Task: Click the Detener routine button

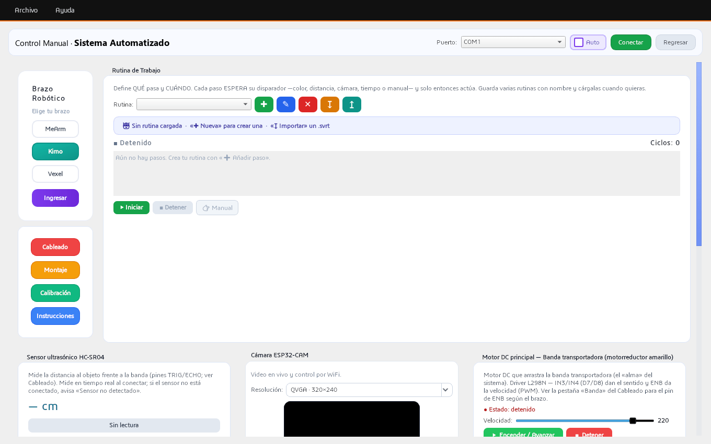Action: 173,207
